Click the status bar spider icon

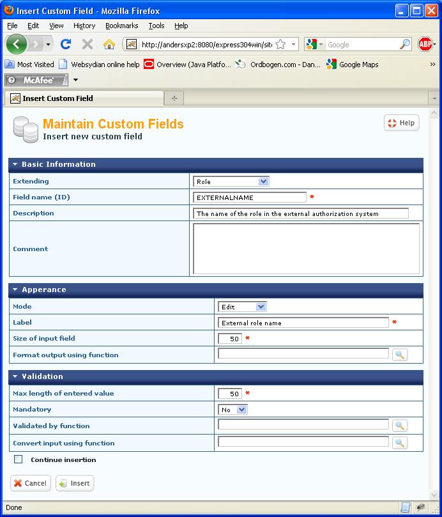click(x=420, y=507)
